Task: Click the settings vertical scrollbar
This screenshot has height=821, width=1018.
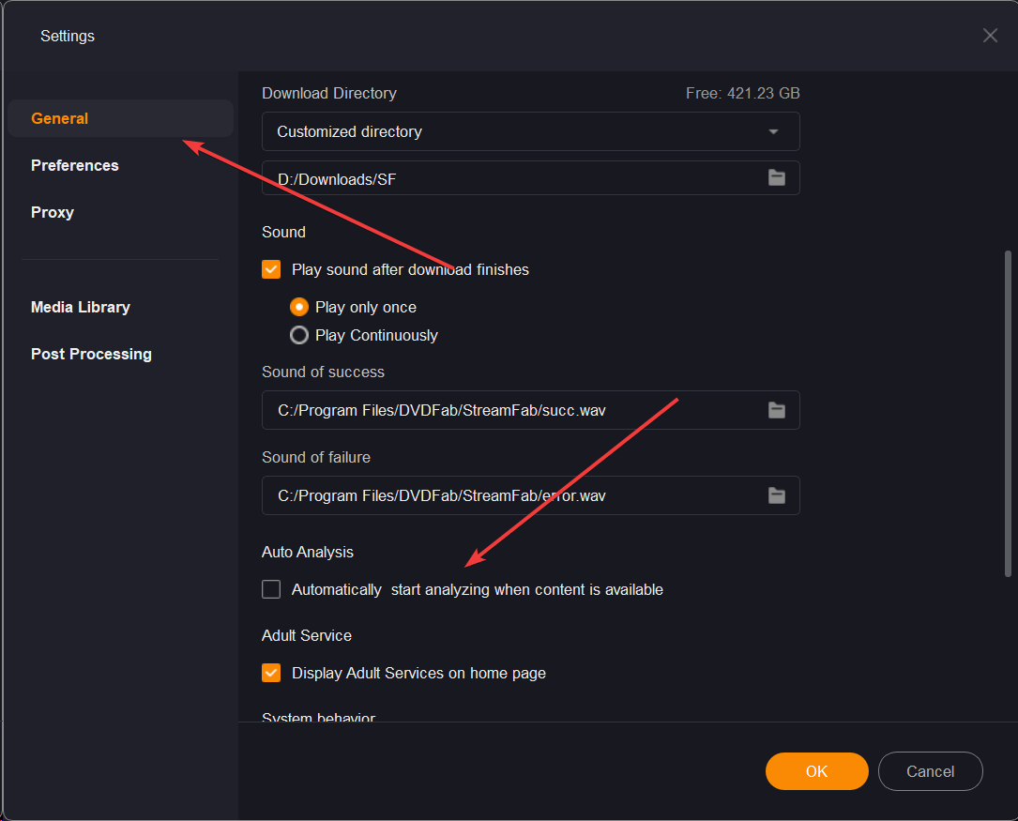Action: pos(1009,413)
